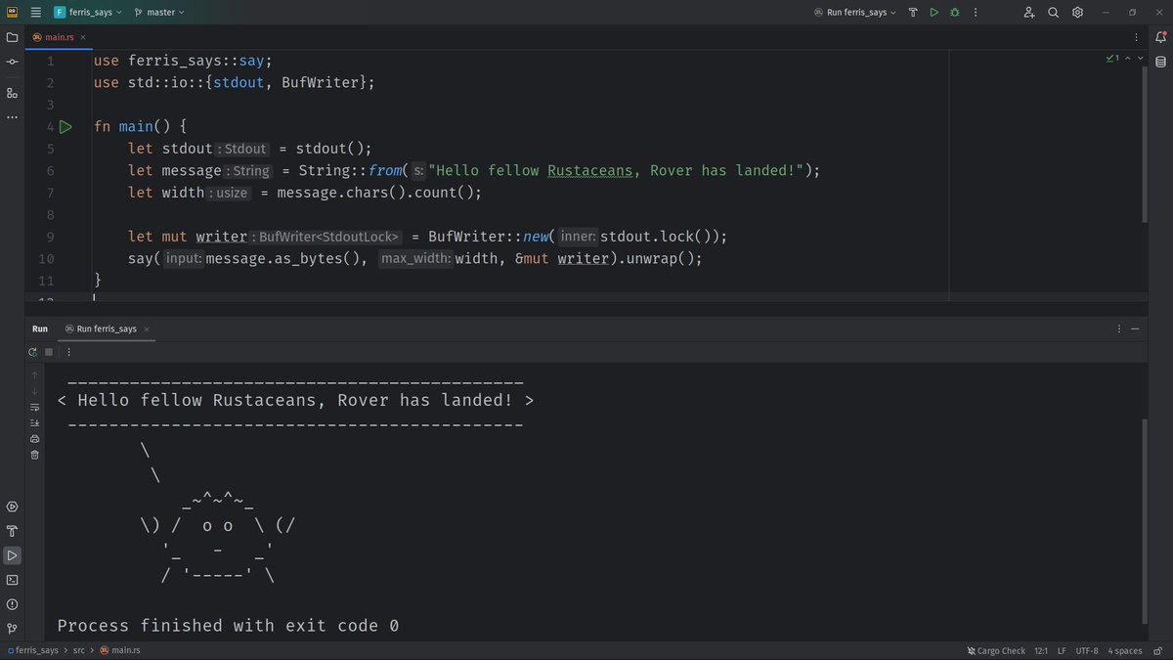The width and height of the screenshot is (1173, 660).
Task: Click the editor vertical scrollbar
Action: pos(1146,147)
